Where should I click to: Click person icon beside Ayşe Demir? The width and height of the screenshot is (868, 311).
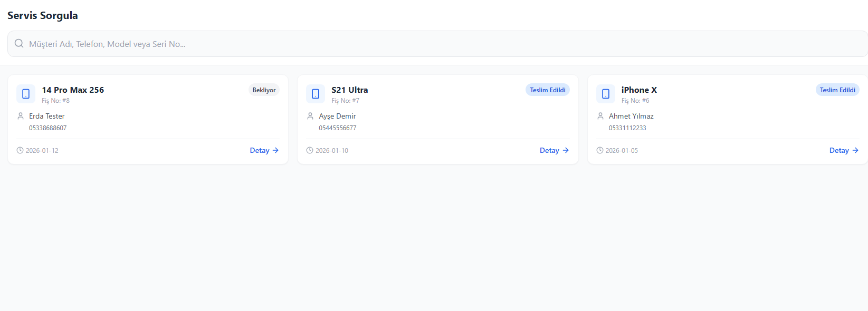coord(310,116)
